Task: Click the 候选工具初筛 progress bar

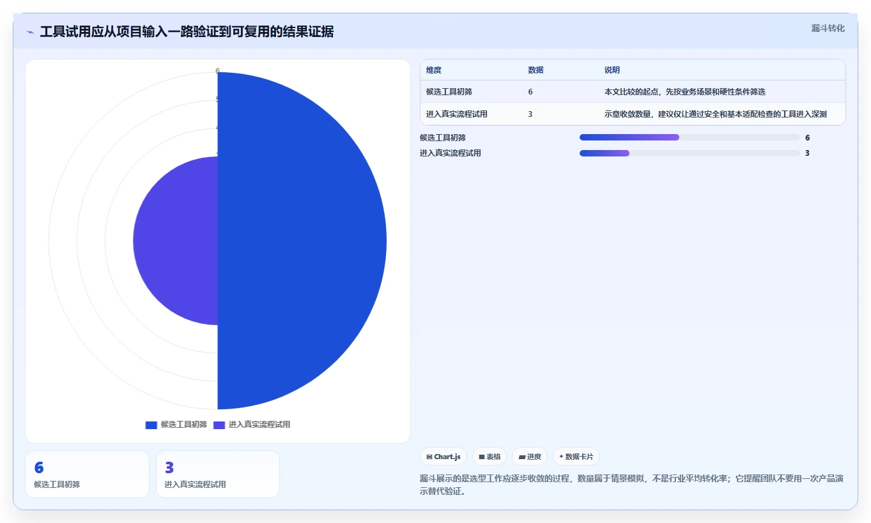Action: click(x=690, y=137)
